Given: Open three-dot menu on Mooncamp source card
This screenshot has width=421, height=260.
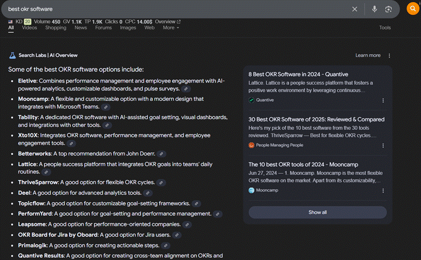Looking at the screenshot, I should click(x=383, y=190).
